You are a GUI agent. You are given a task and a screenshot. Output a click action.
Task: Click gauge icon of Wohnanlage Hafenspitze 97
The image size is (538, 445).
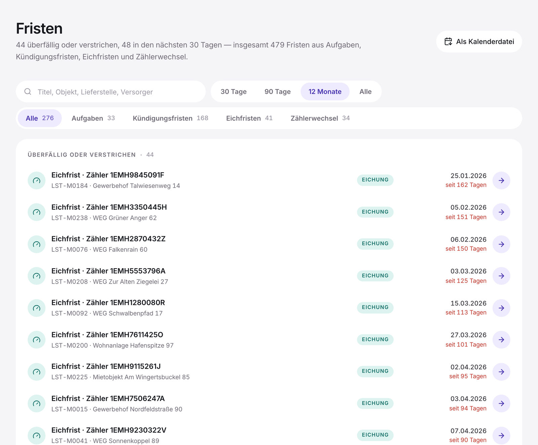point(36,340)
